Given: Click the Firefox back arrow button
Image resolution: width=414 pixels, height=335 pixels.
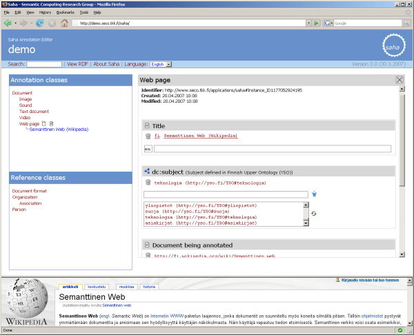Looking at the screenshot, I should (8, 23).
